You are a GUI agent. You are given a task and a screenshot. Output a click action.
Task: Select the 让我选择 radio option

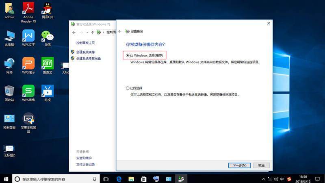(134, 88)
